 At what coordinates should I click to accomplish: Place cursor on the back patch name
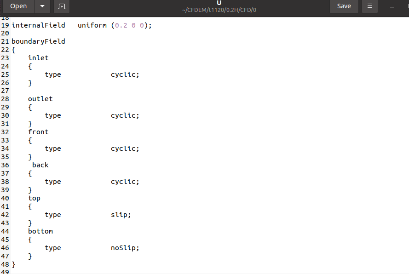tap(40, 165)
